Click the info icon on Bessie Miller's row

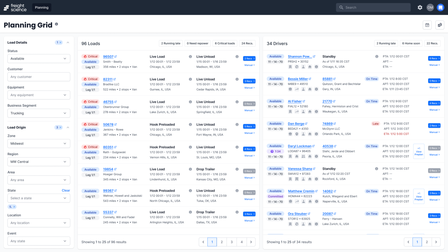click(316, 89)
